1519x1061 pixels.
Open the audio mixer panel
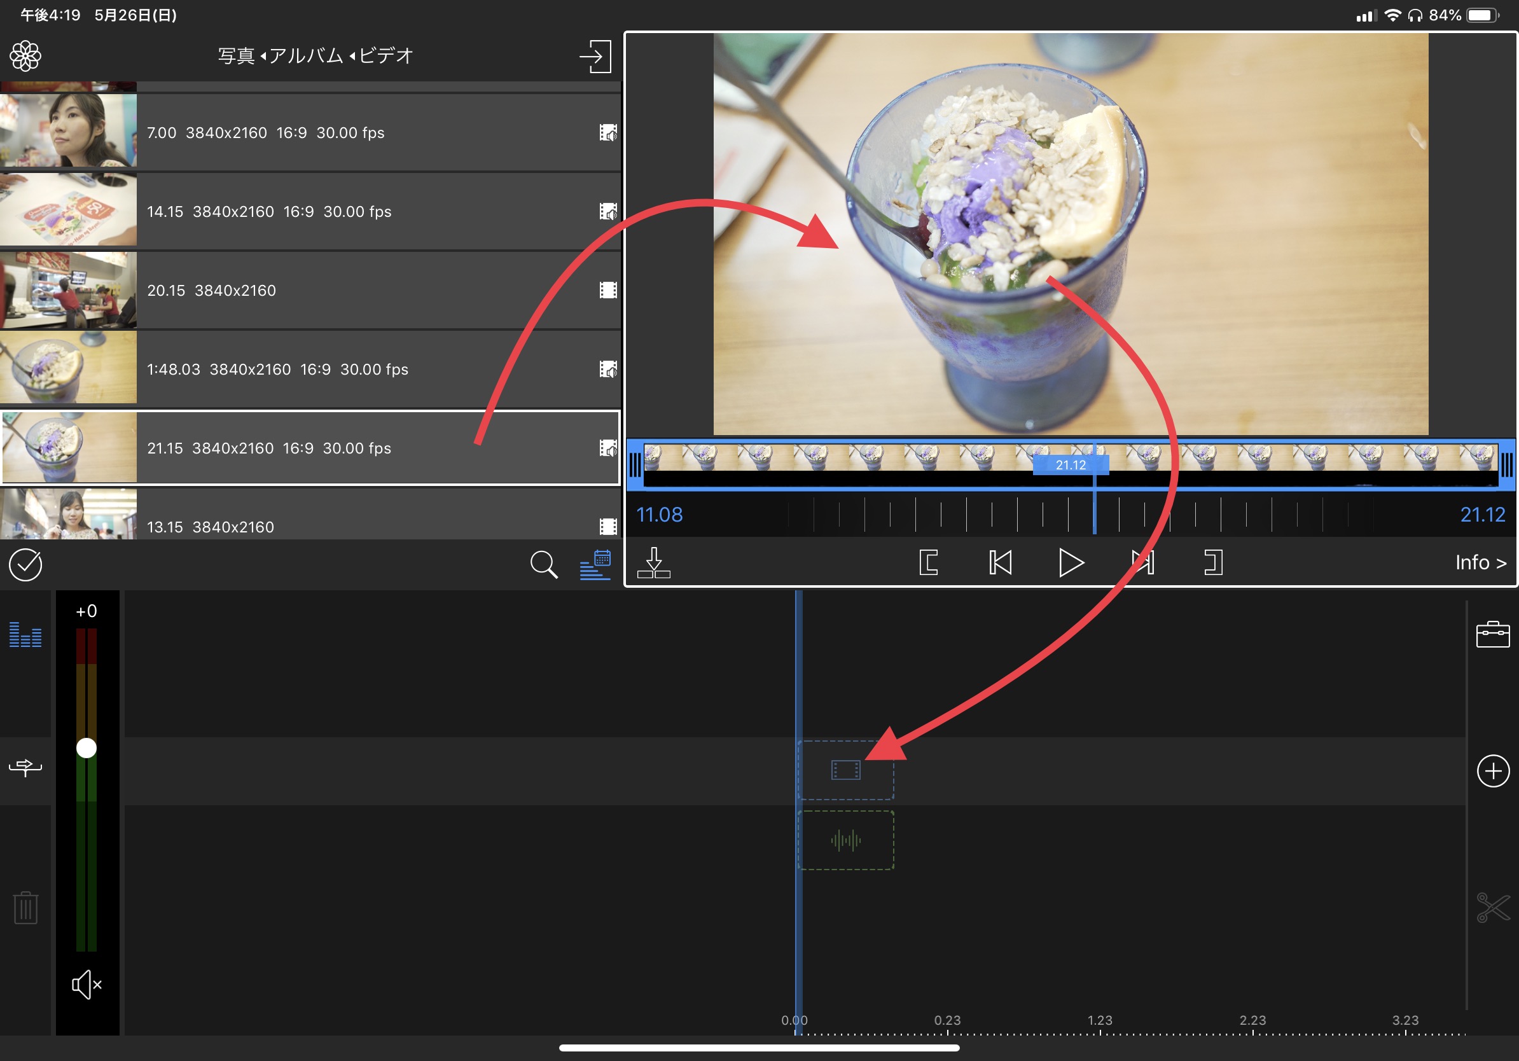pos(25,634)
